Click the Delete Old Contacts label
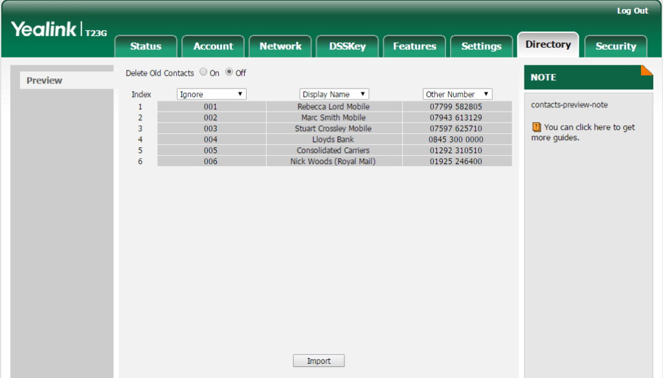Viewport: 663px width, 378px height. coord(160,73)
